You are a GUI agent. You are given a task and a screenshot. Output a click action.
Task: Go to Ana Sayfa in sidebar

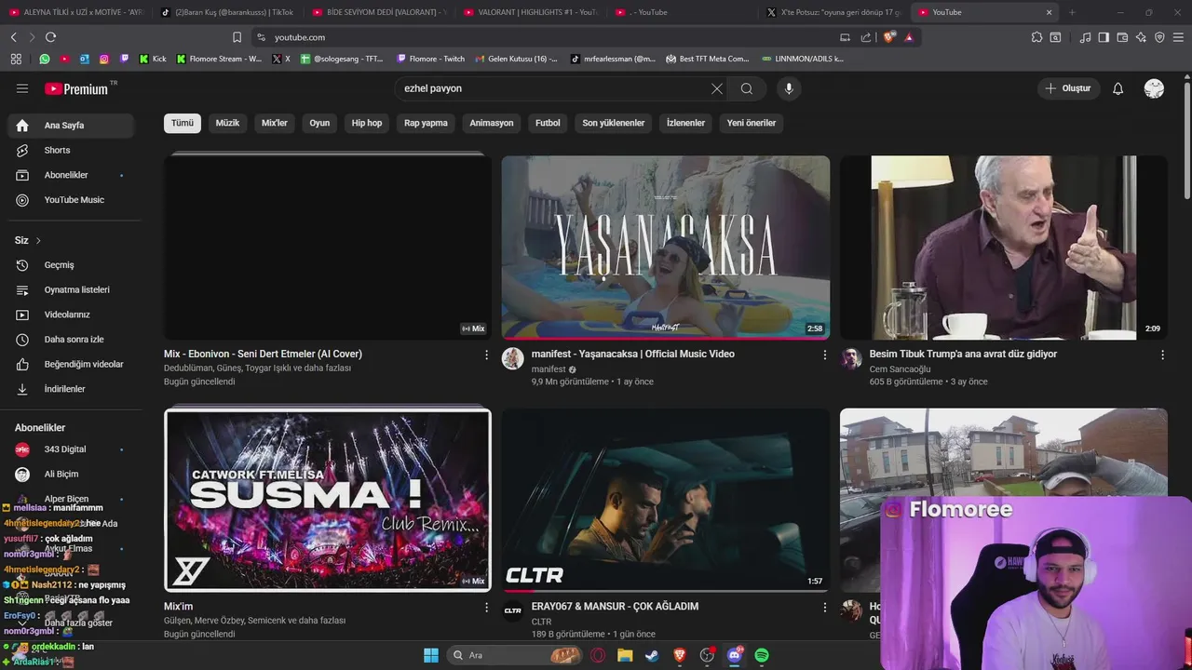[x=71, y=126]
